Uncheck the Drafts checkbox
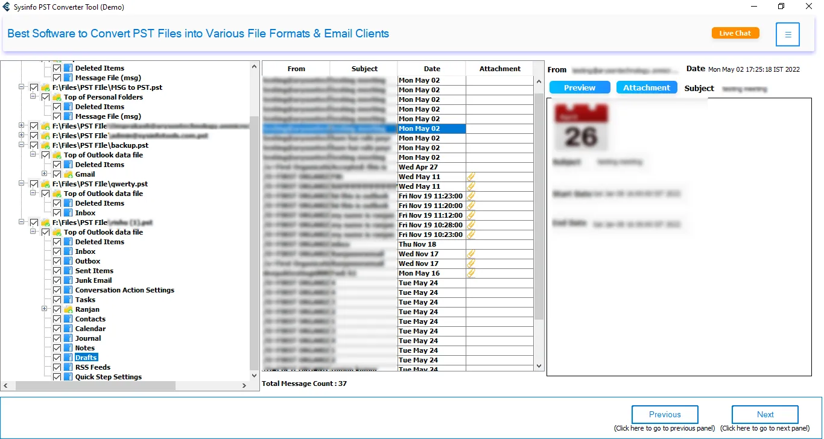Viewport: 824px width, 439px height. coord(57,358)
